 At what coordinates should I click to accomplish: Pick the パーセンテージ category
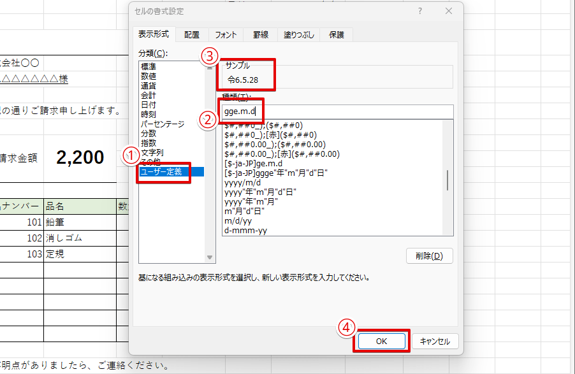(x=162, y=124)
